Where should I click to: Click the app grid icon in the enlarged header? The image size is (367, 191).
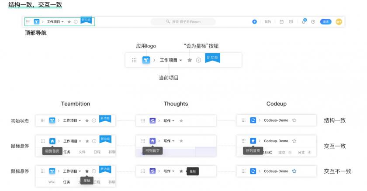click(x=134, y=60)
